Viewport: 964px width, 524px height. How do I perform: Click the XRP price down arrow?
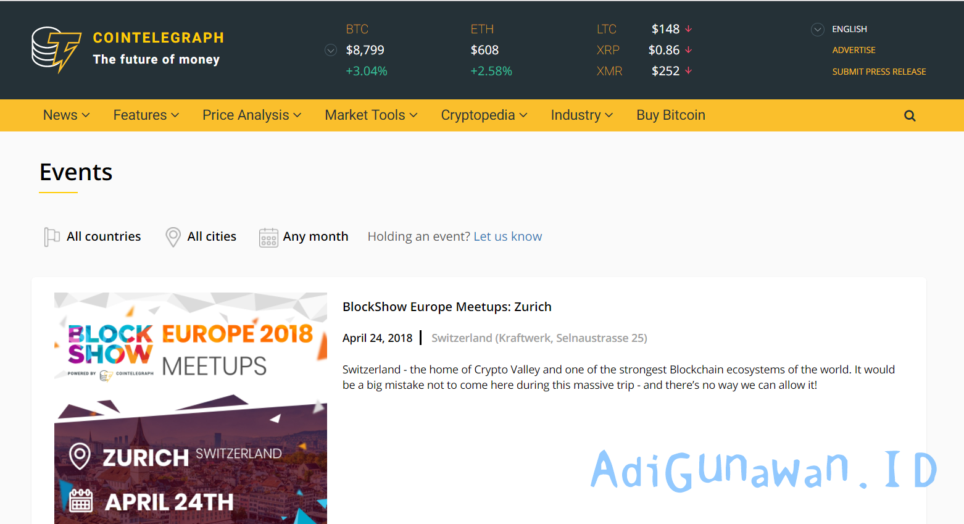point(689,50)
